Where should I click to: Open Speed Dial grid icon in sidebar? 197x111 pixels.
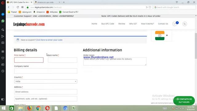[3, 51]
